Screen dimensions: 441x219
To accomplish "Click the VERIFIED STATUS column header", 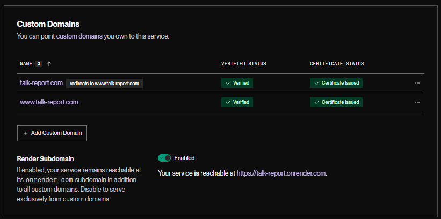I will coord(243,64).
